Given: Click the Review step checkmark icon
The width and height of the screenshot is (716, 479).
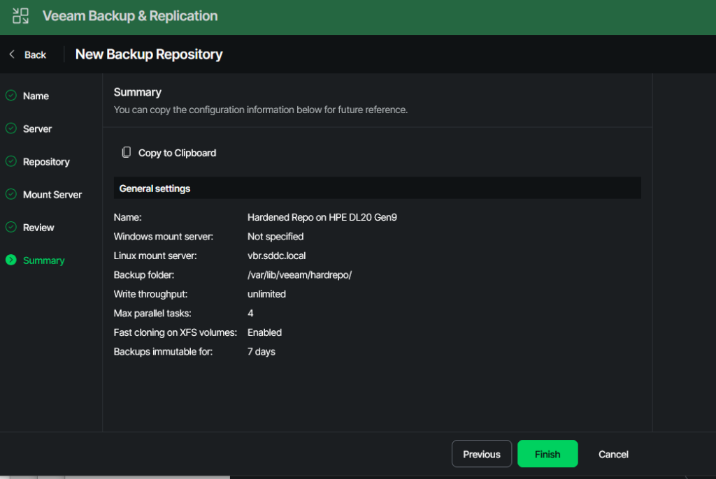Looking at the screenshot, I should pyautogui.click(x=11, y=227).
